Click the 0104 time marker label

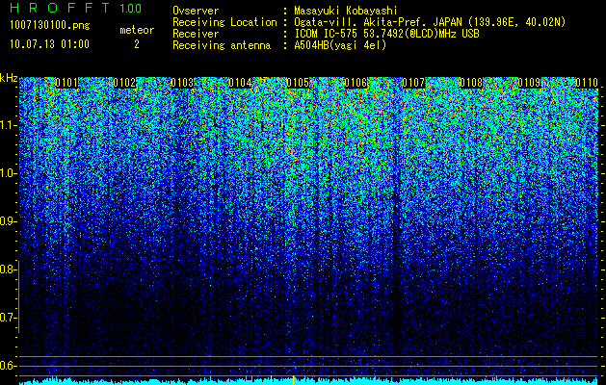coord(240,83)
